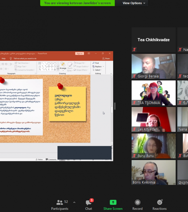188x212 pixels.
Task: Click the scroll down arrow in slide pane
Action: click(x=112, y=143)
